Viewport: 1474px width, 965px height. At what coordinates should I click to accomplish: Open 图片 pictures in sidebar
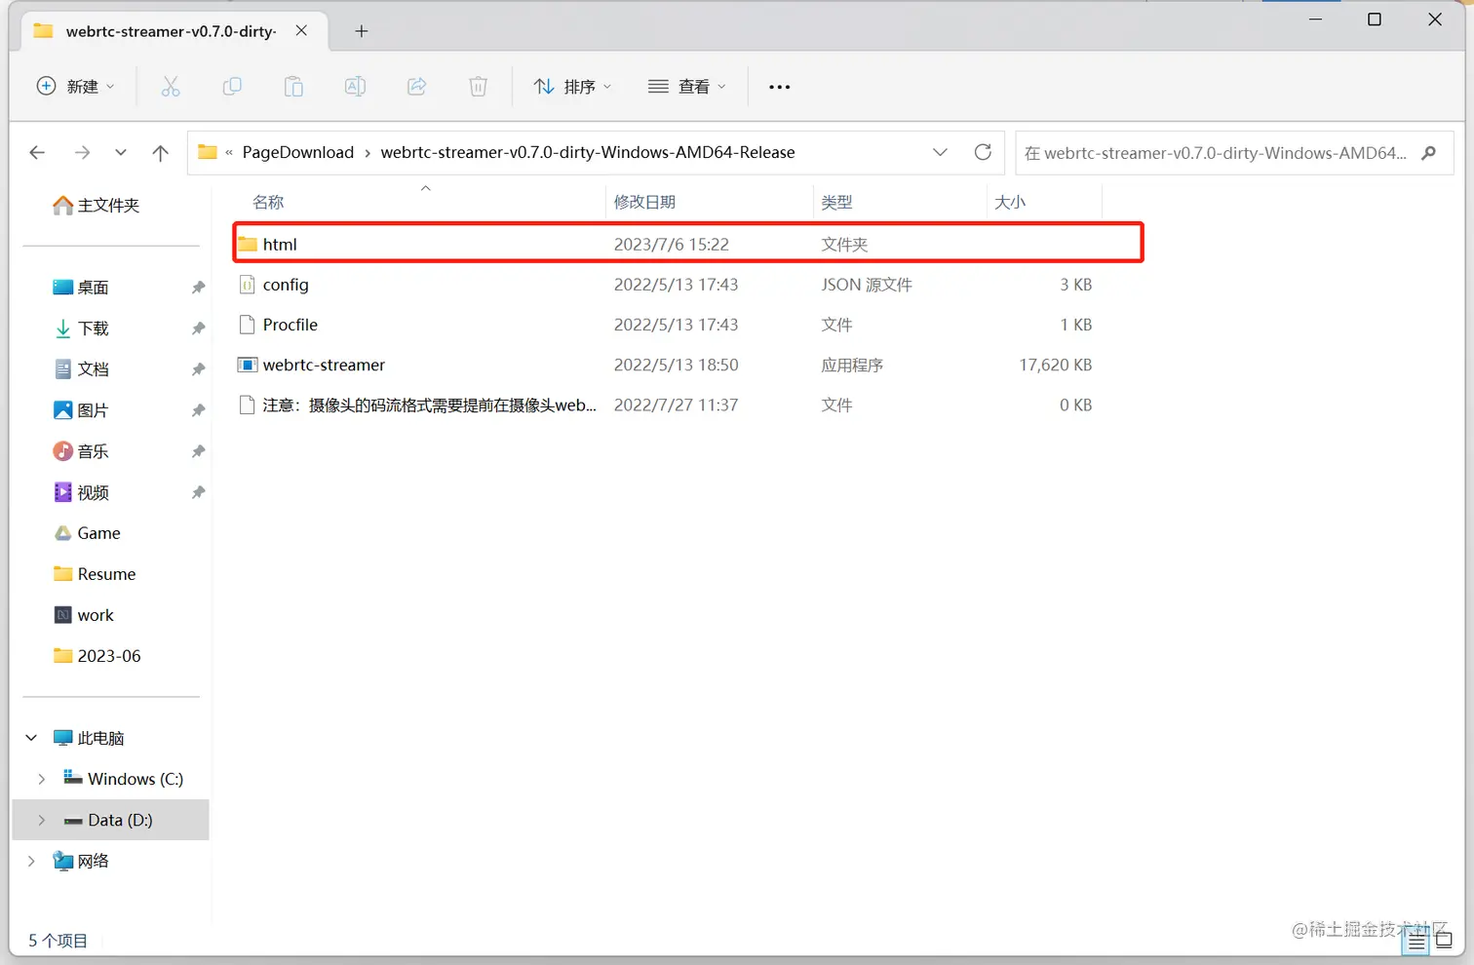(80, 410)
